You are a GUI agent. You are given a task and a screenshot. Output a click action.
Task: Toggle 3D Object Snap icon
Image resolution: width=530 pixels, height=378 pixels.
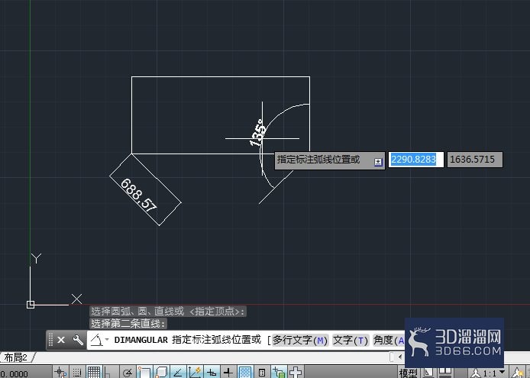pos(162,372)
